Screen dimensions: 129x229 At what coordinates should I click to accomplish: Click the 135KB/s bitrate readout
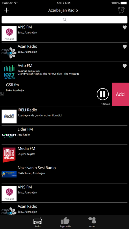coord(106,104)
